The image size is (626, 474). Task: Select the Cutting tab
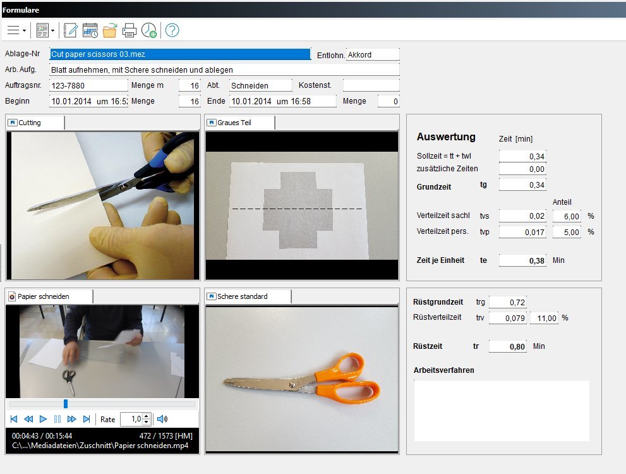35,123
